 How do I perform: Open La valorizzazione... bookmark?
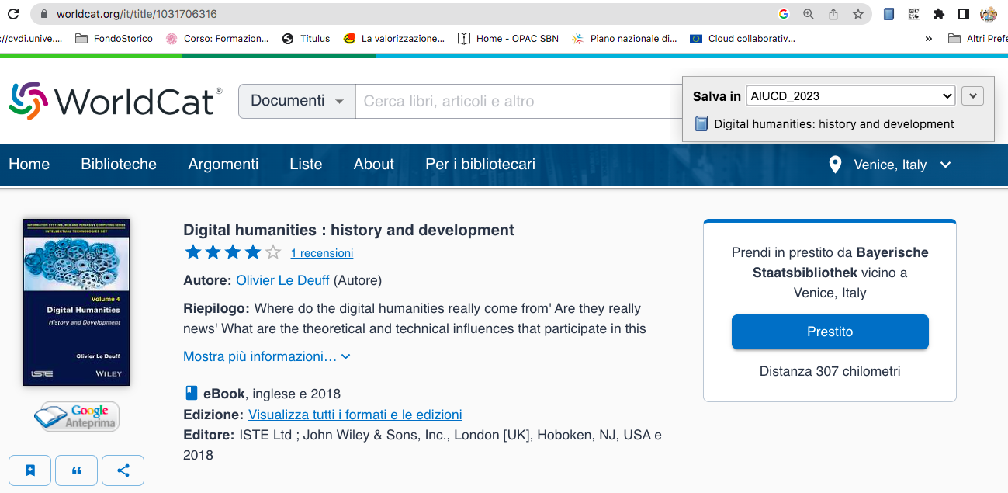[394, 38]
